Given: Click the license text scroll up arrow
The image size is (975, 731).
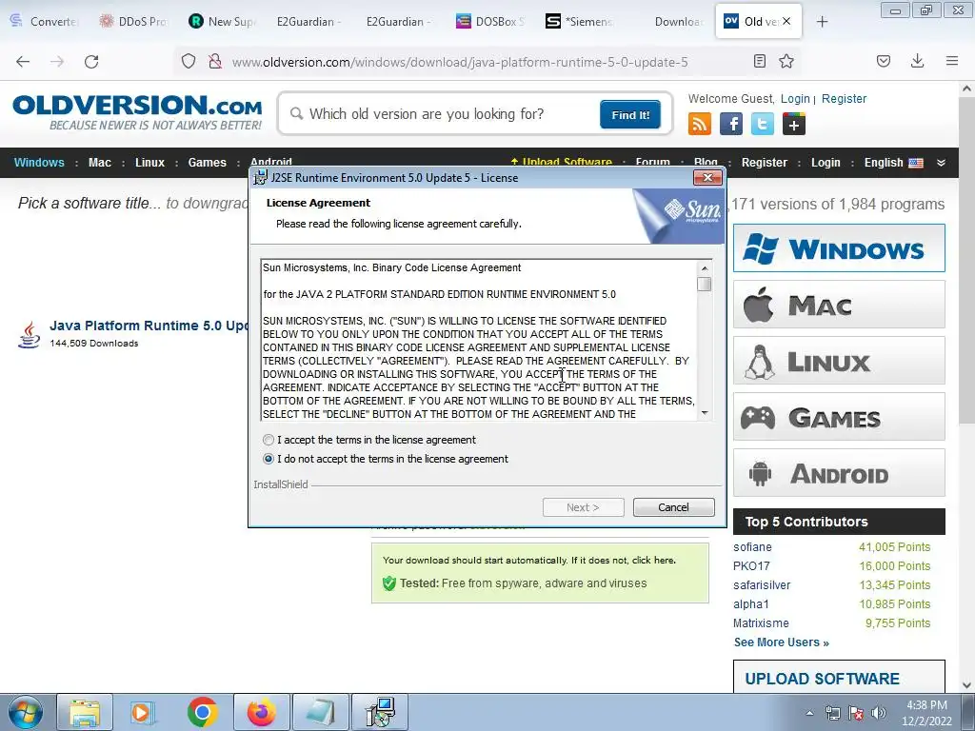Looking at the screenshot, I should 705,268.
